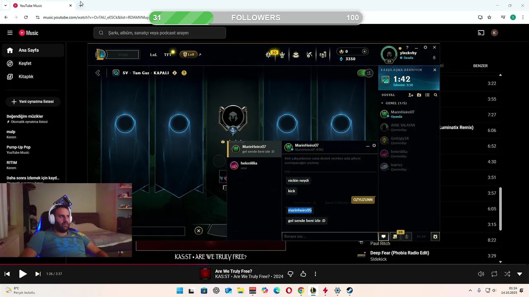Click Yeni oynatma listesi button
The image size is (529, 297).
point(33,101)
